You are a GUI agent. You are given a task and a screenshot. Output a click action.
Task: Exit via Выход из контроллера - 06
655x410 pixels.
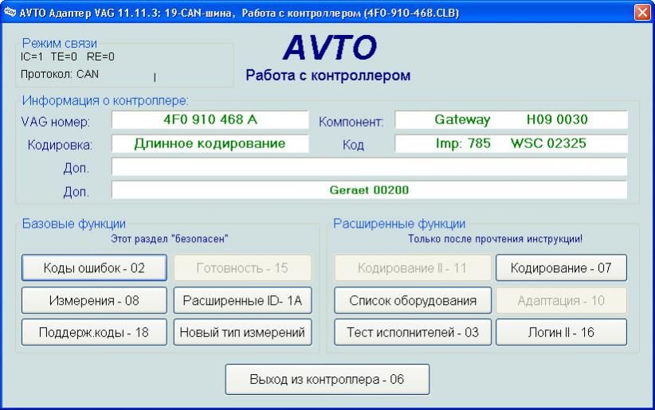(x=327, y=379)
